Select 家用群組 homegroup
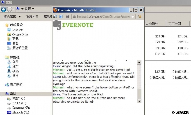 16,85
